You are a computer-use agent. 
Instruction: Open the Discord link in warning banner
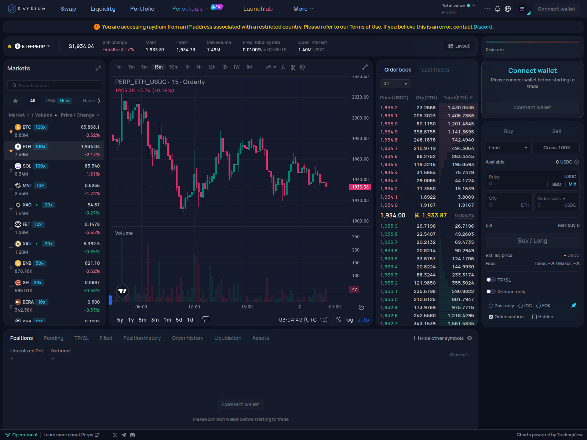(x=483, y=27)
